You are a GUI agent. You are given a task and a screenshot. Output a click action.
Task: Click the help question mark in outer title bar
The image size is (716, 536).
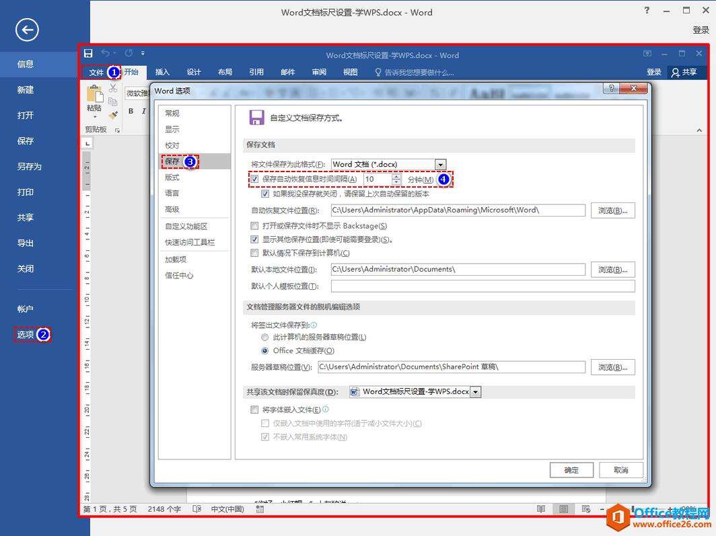(x=647, y=10)
